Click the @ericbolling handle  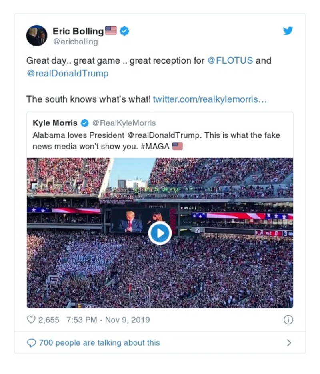point(75,42)
